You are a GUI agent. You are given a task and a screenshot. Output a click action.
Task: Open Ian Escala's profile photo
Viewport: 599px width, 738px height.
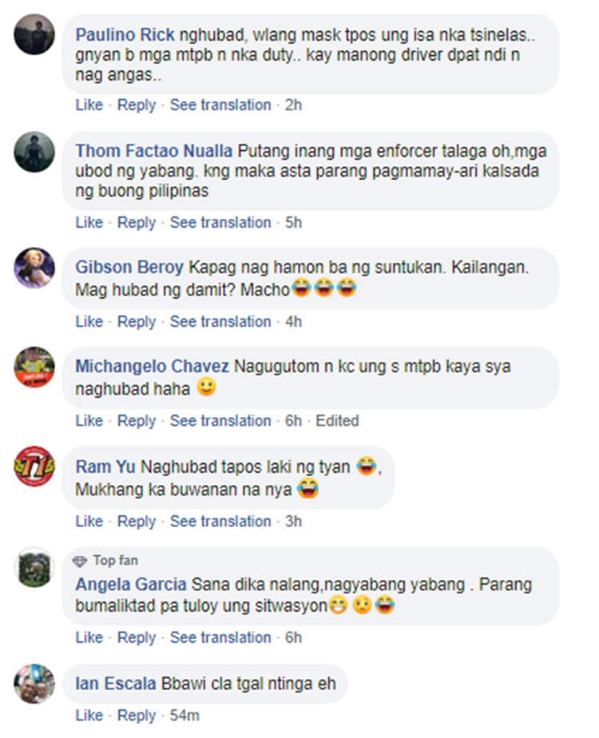[34, 684]
